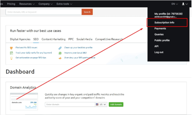The width and height of the screenshot is (192, 115).
Task: Open Overview your SEO performance link
Action: pos(80,58)
